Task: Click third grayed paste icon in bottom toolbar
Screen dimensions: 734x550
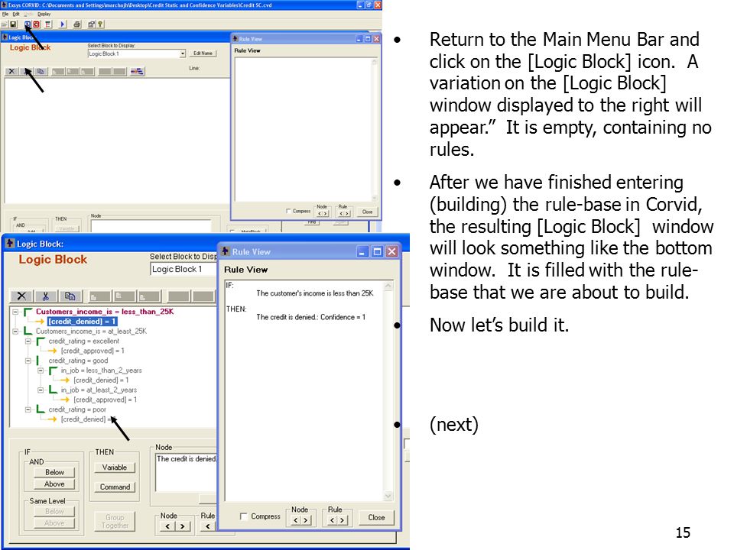Action: click(149, 296)
